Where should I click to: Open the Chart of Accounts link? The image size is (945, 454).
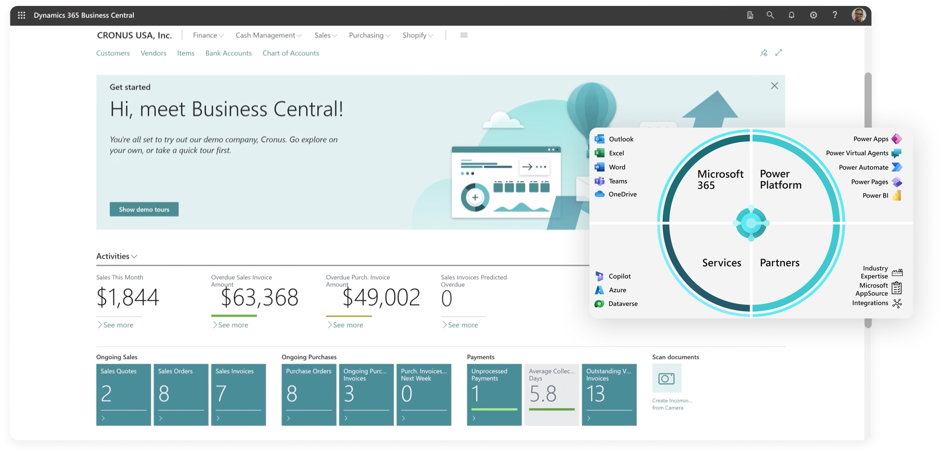click(x=291, y=53)
